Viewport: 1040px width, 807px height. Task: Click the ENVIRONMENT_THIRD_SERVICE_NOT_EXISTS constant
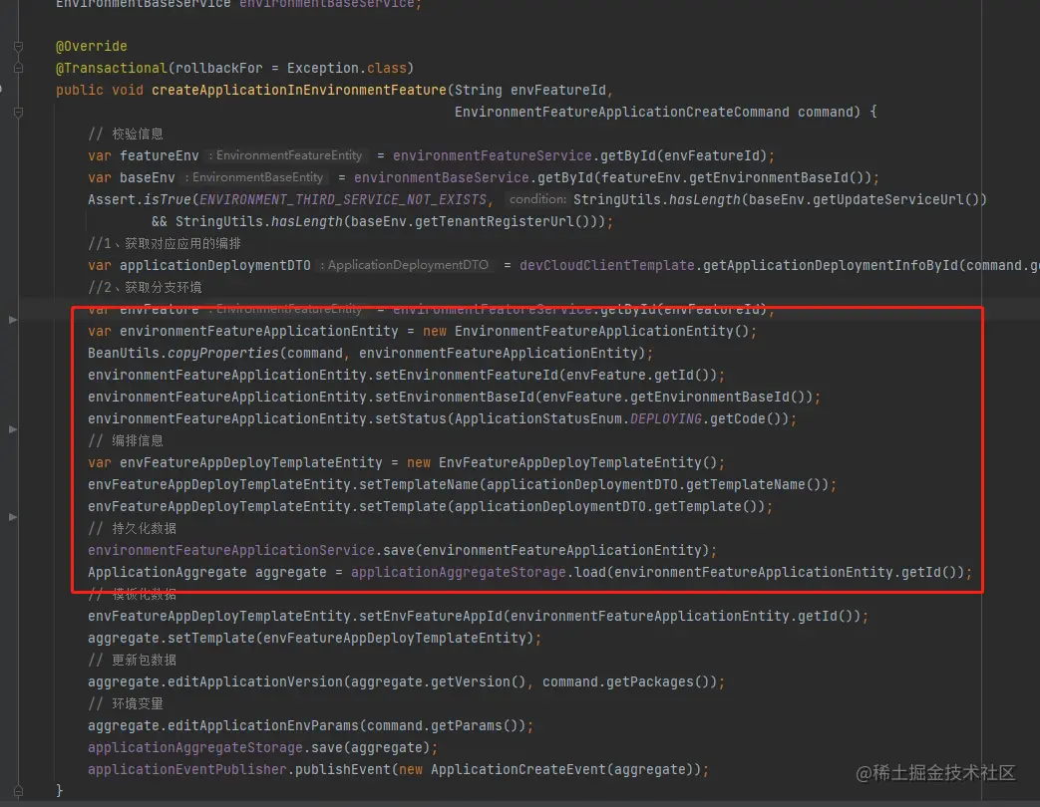[x=342, y=199]
